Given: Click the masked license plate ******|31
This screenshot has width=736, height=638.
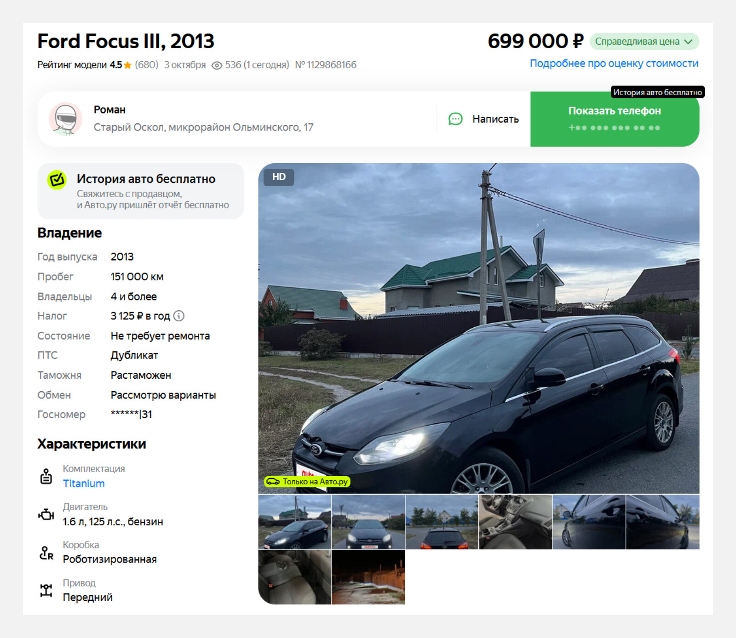Looking at the screenshot, I should (131, 414).
